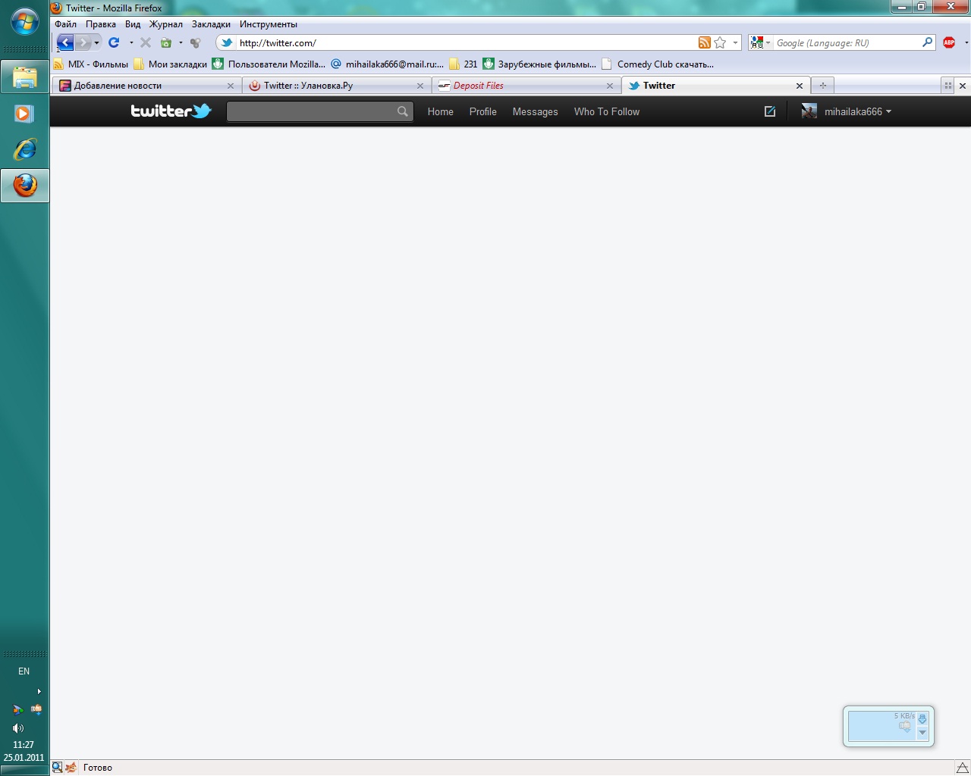Image resolution: width=971 pixels, height=776 pixels.
Task: Launch Internet Explorer from taskbar
Action: point(24,149)
